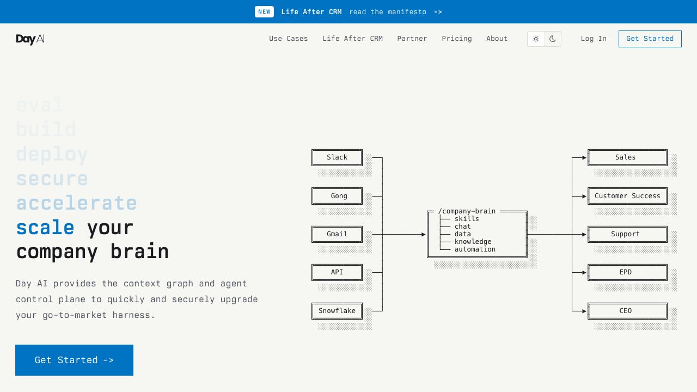Go to the Partner page
Viewport: 697px width, 392px height.
point(412,39)
